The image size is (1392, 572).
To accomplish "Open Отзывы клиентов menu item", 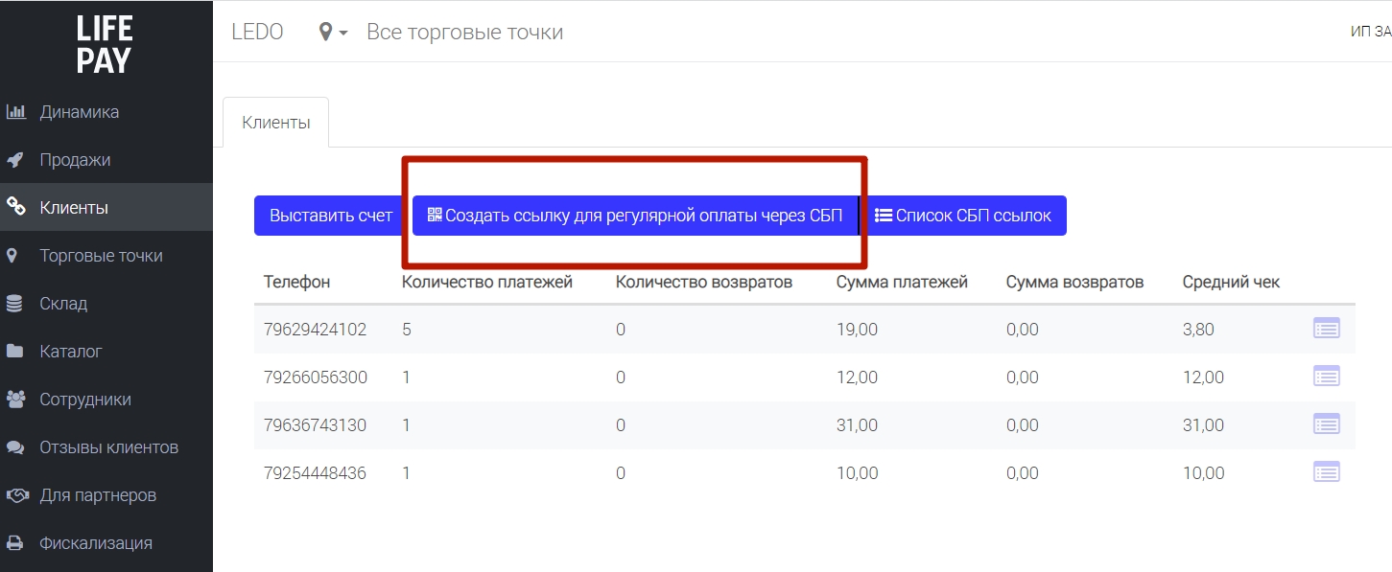I will pos(106,447).
